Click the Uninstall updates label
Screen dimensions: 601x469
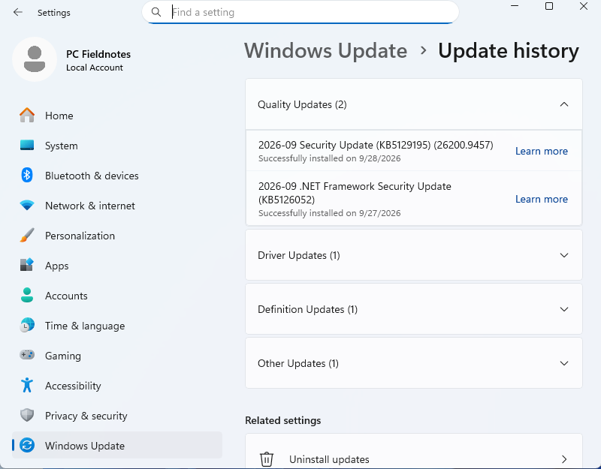pos(329,459)
